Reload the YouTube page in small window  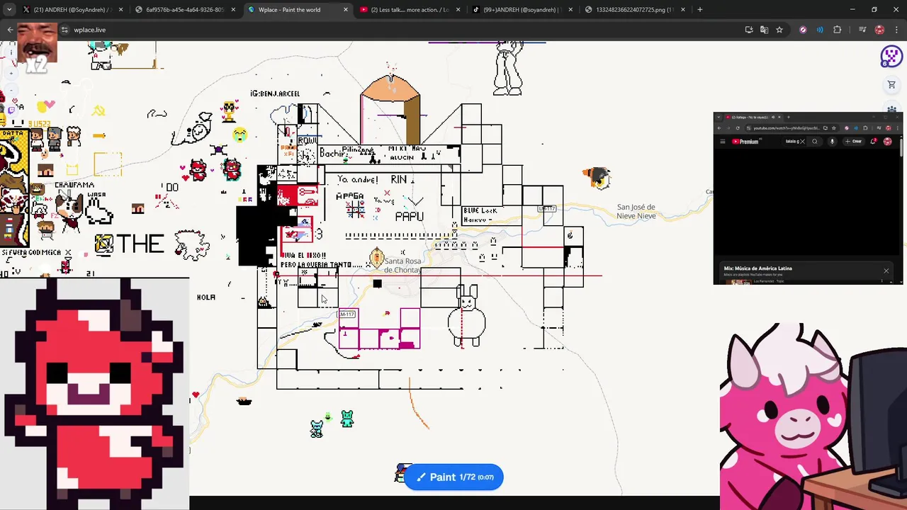point(738,128)
